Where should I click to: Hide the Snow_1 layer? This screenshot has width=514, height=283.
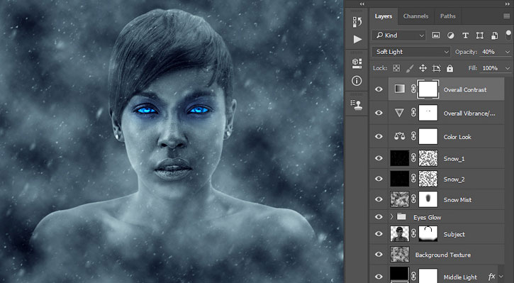[379, 158]
